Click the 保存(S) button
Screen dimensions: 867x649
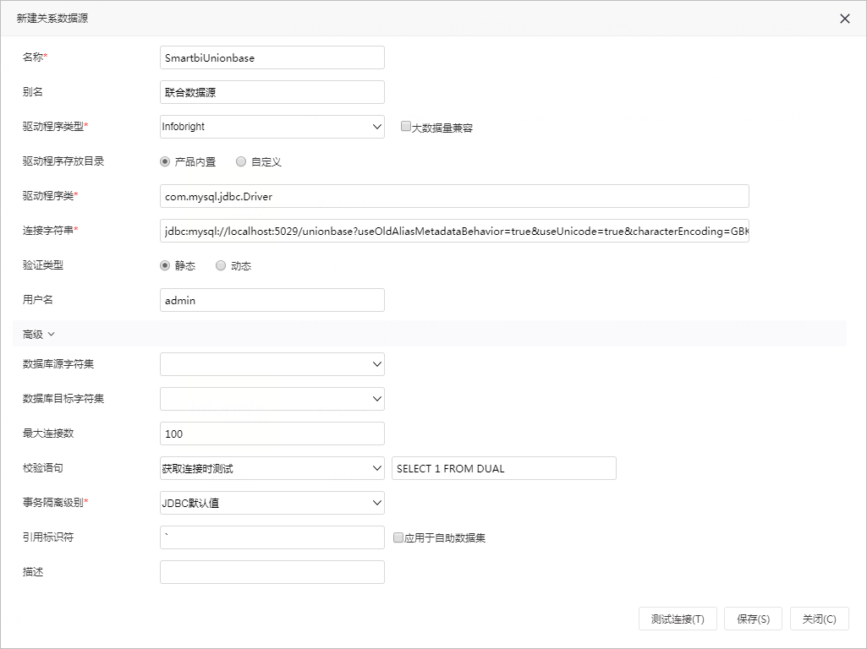[x=753, y=619]
